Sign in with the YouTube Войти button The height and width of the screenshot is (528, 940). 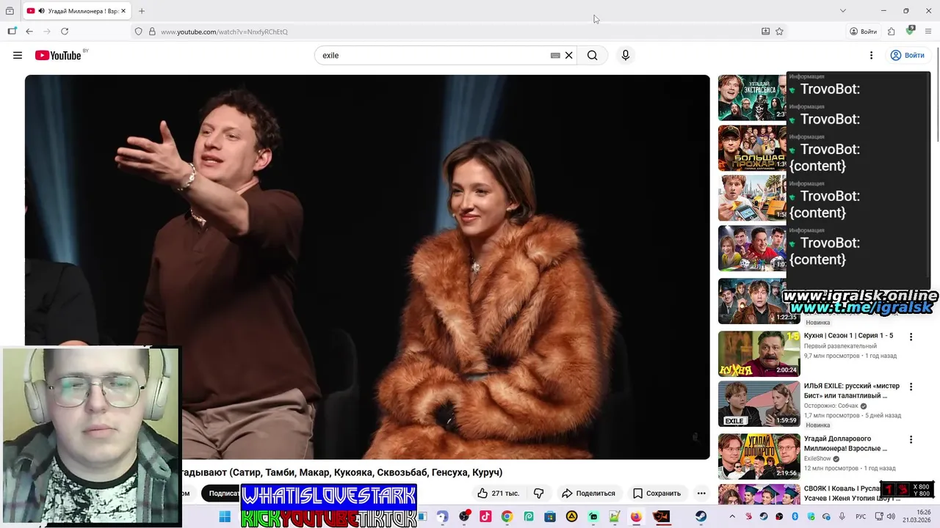pos(907,55)
